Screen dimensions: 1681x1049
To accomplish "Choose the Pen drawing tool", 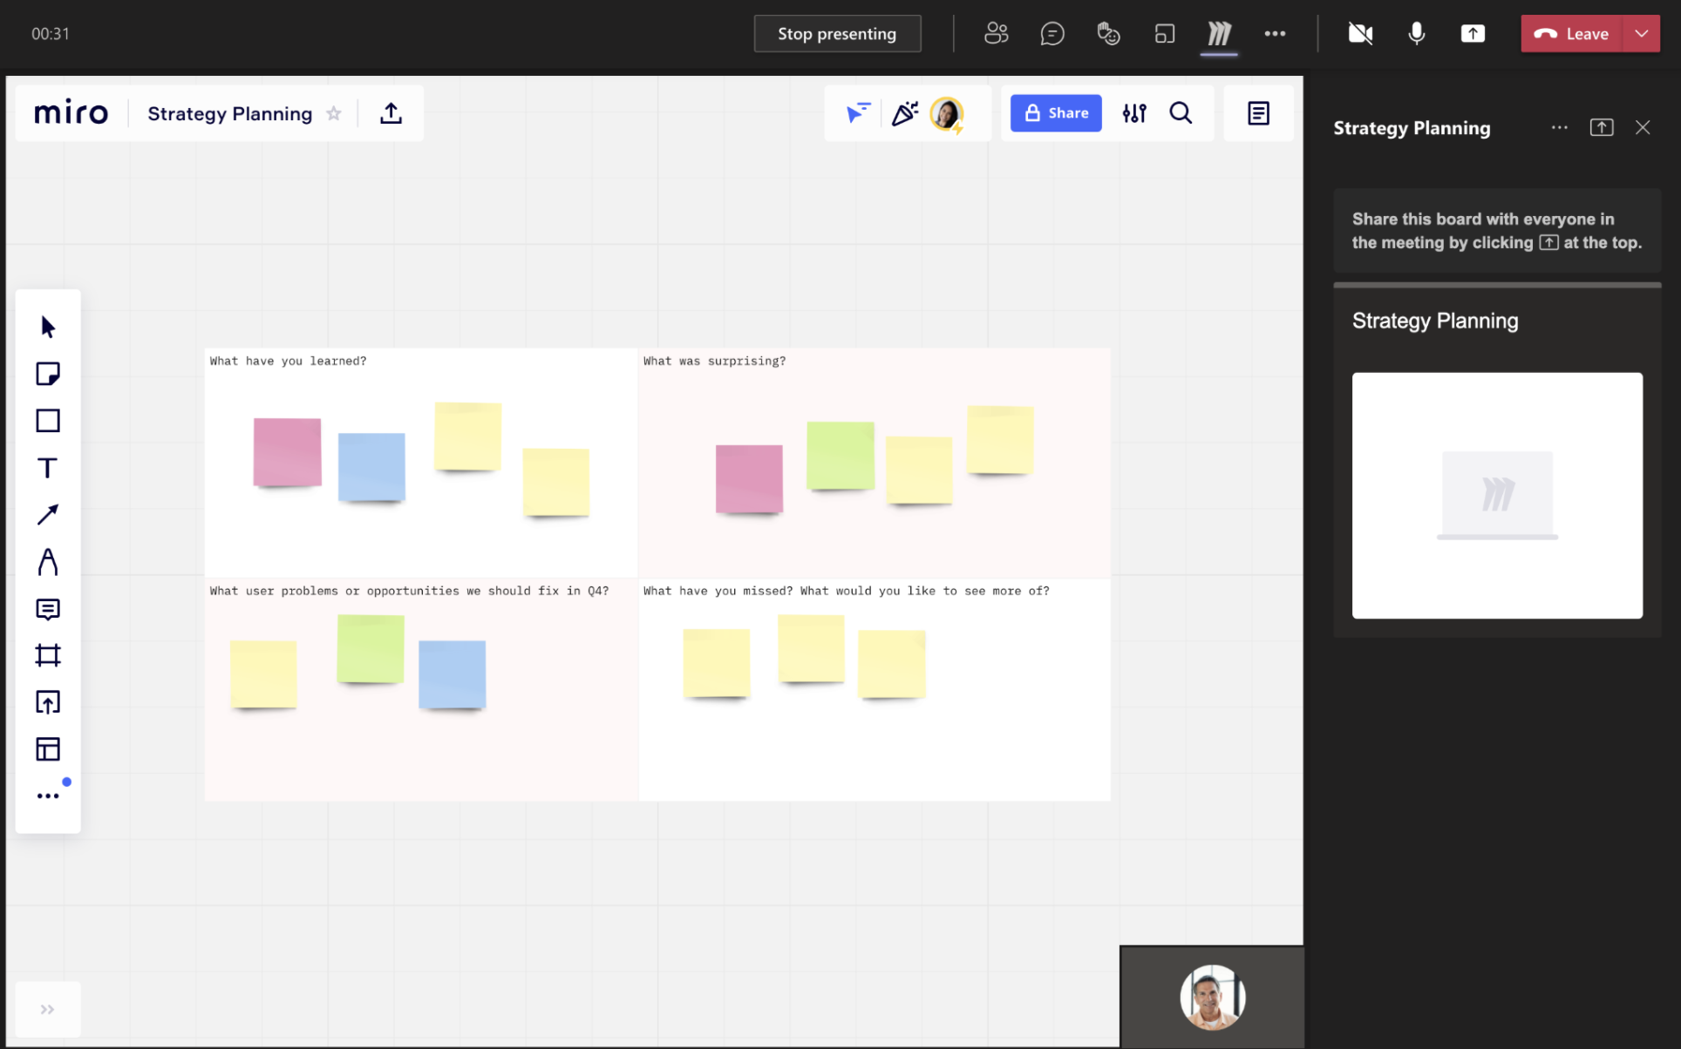I will [48, 562].
